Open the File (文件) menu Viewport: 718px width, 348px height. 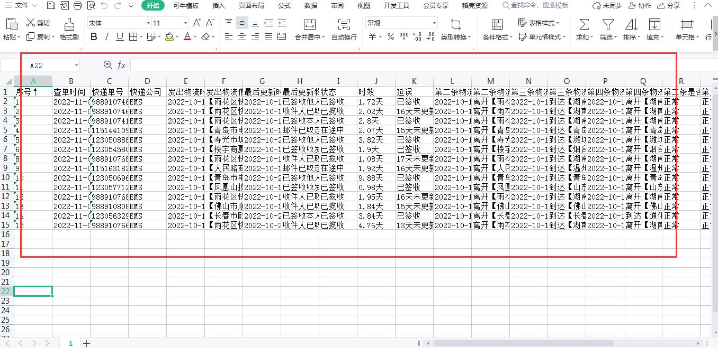[x=21, y=5]
